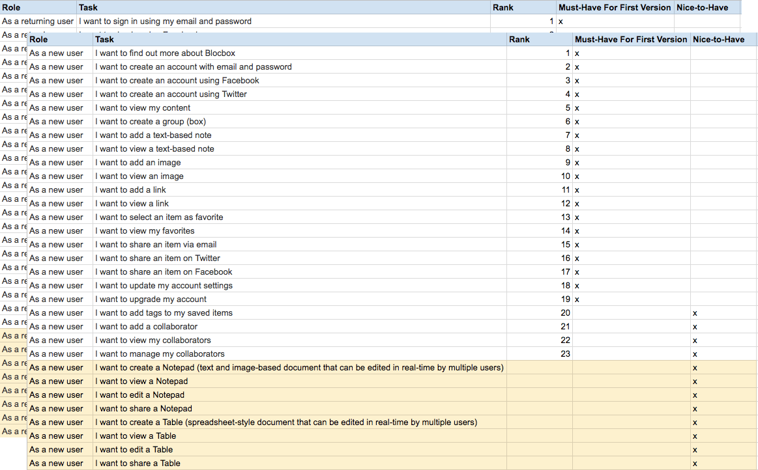
Task: Click 'I want to add a link' cell
Action: 300,190
